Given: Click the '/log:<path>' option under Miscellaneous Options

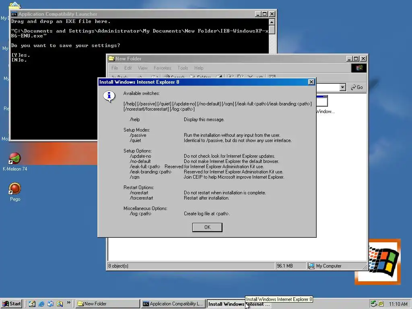Looking at the screenshot, I should (x=140, y=214).
